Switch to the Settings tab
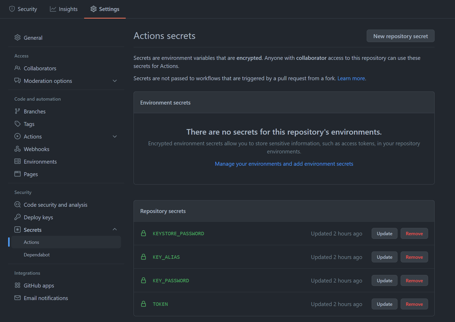This screenshot has height=322, width=455. coord(105,9)
